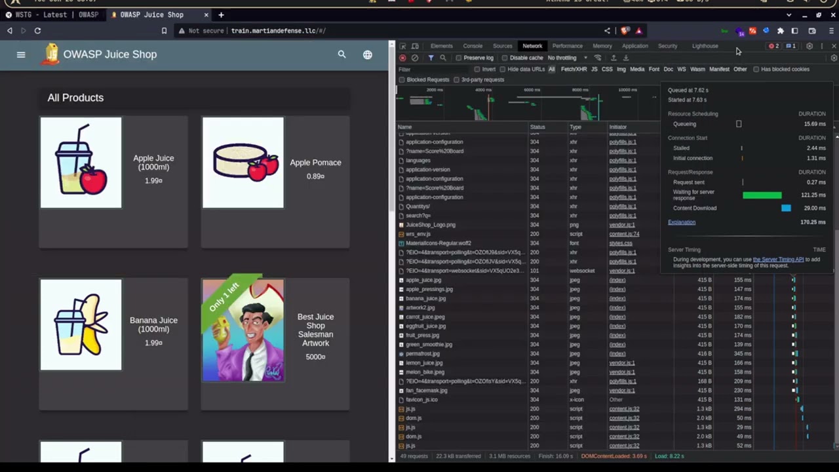Enable the Preserve log checkbox

coord(459,58)
